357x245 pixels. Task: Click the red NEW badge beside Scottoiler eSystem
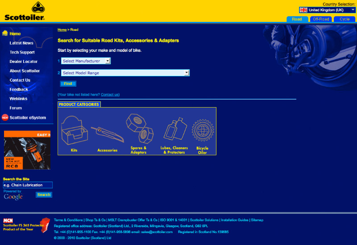click(5, 118)
